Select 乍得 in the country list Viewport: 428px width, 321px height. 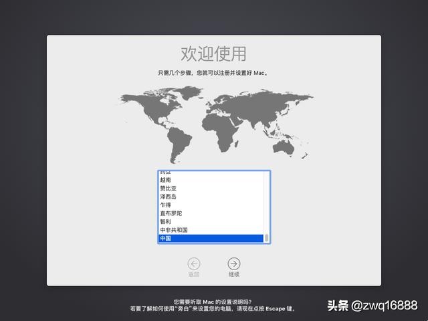(211, 205)
